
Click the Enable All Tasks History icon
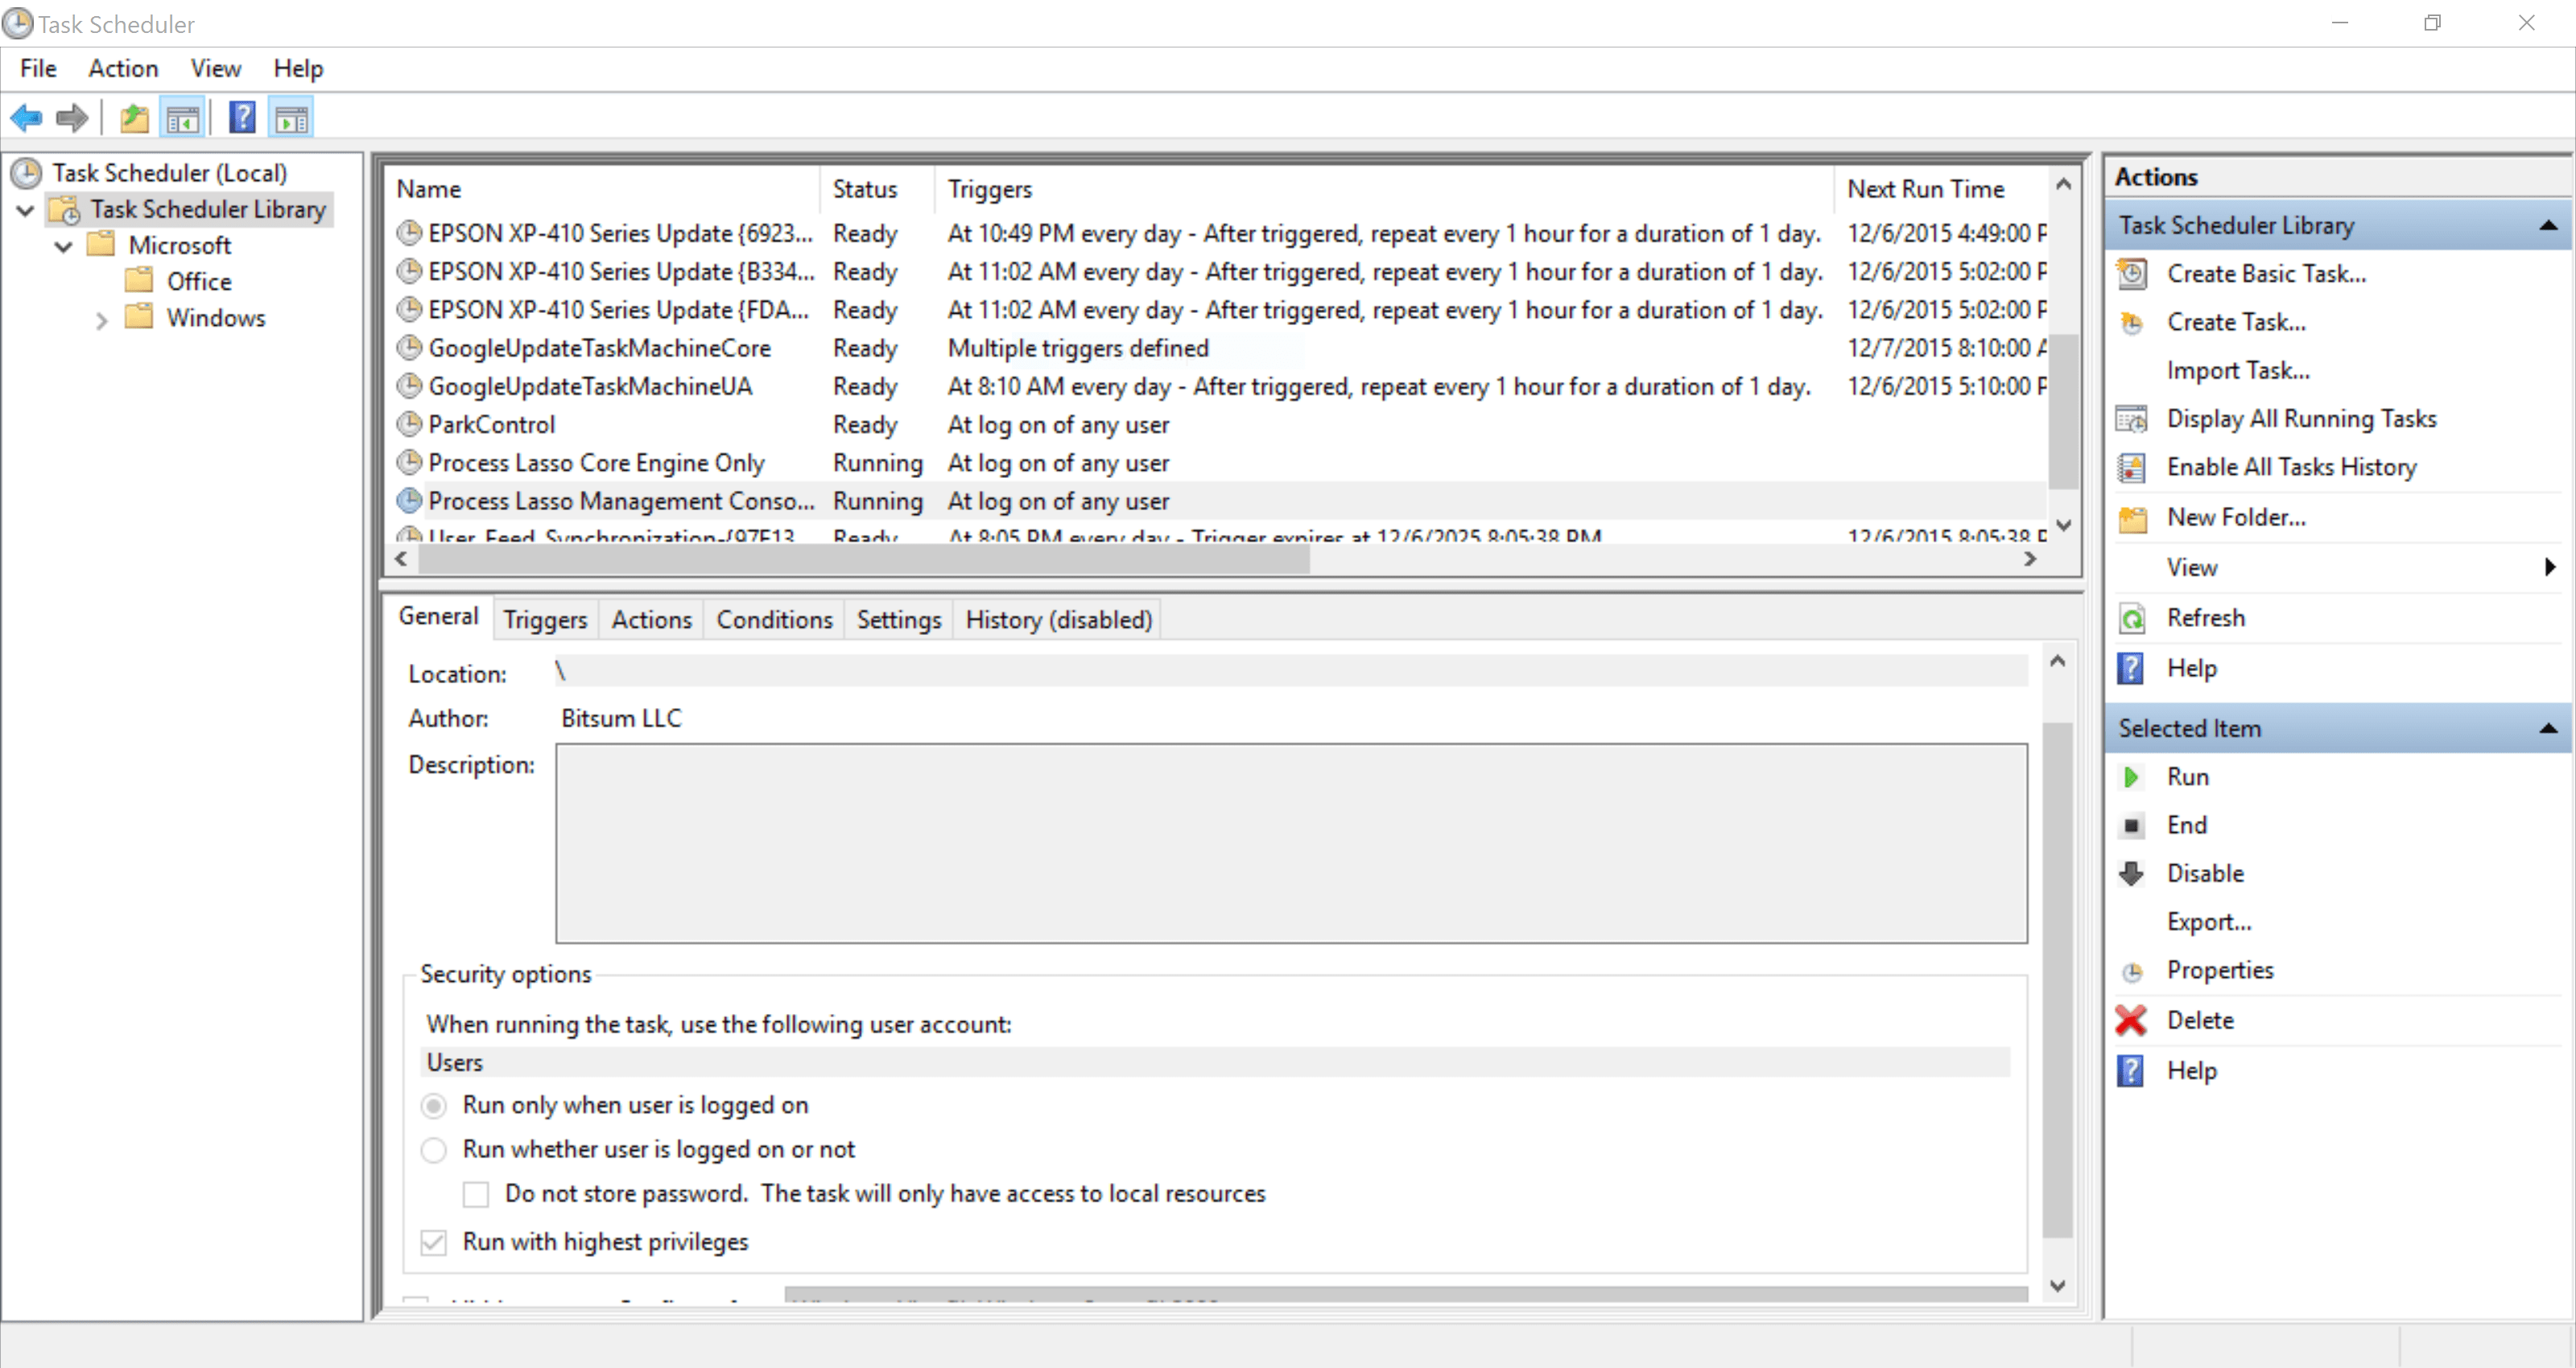click(x=2133, y=465)
